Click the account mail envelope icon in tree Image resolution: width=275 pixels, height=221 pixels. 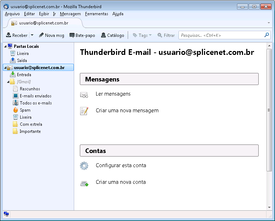coord(10,68)
